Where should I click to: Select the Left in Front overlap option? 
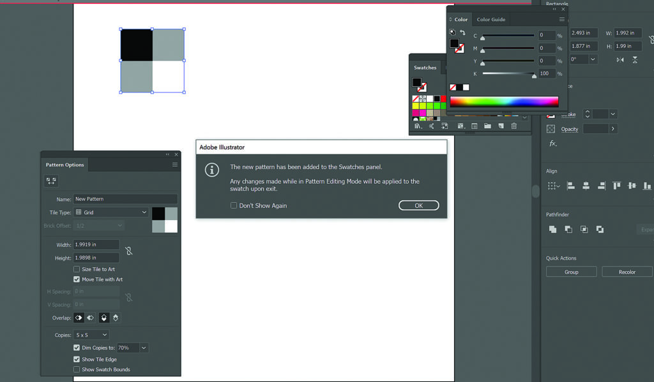click(x=79, y=318)
